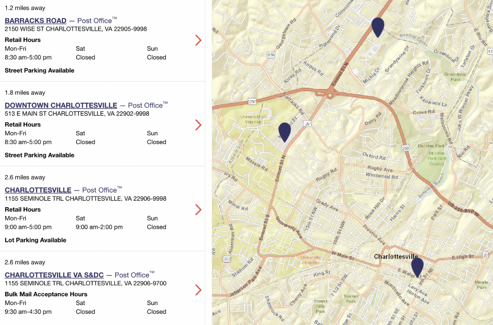This screenshot has width=493, height=325.
Task: Click the 'Grove Rd' road label
Action: pos(424,112)
